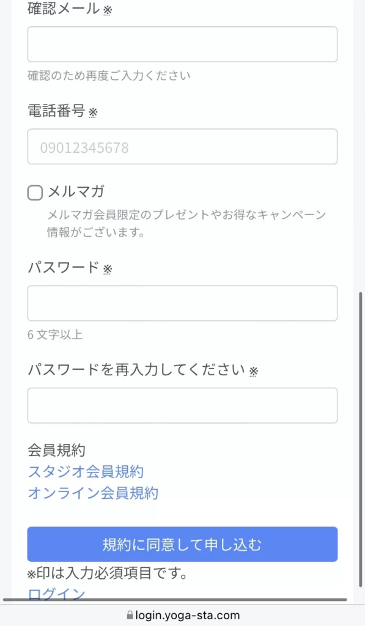Click the ※ mark next to パスワード label

coord(108,270)
